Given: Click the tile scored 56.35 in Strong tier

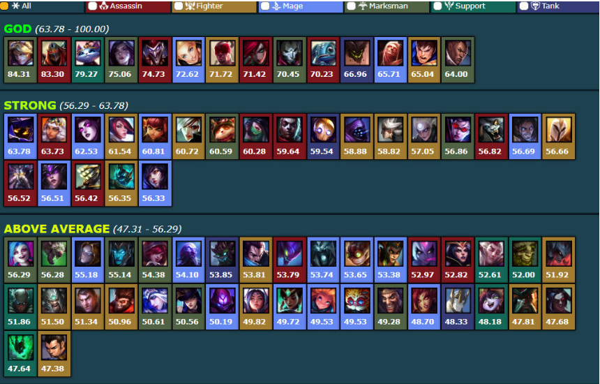Looking at the screenshot, I should [121, 184].
